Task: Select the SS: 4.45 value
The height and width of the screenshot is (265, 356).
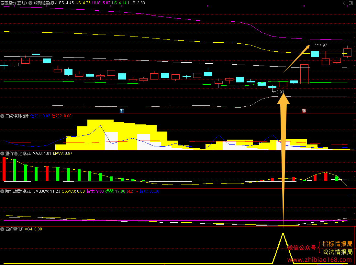Action: (x=66, y=3)
